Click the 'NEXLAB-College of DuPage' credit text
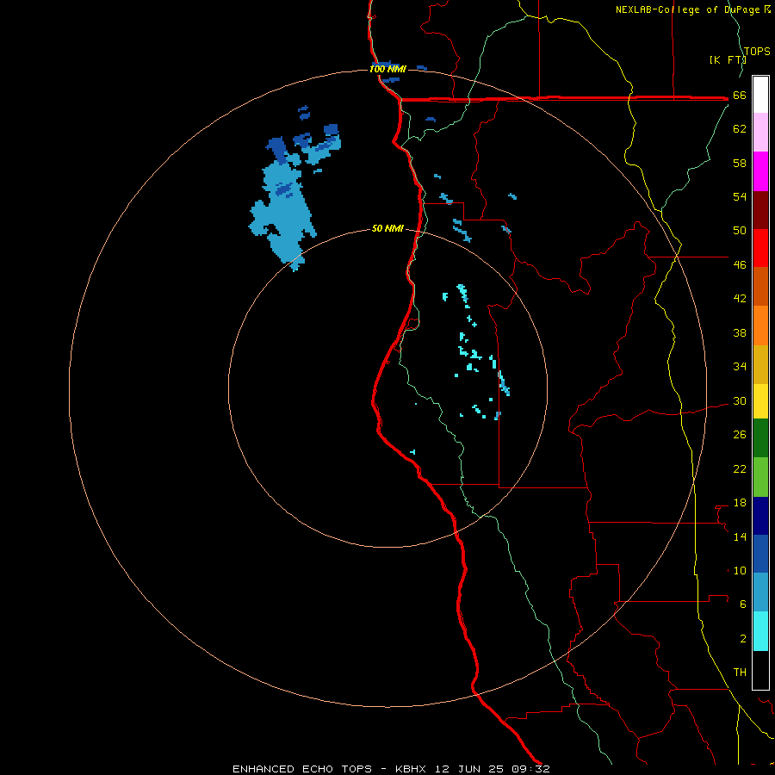 687,9
